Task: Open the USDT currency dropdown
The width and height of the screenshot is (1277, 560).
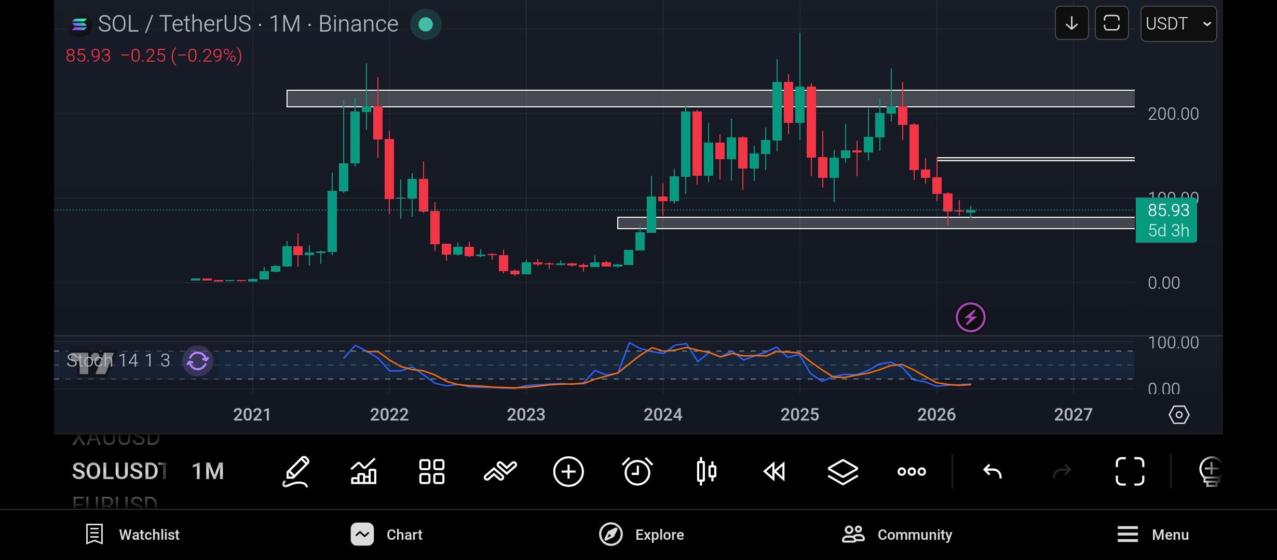Action: (x=1178, y=23)
